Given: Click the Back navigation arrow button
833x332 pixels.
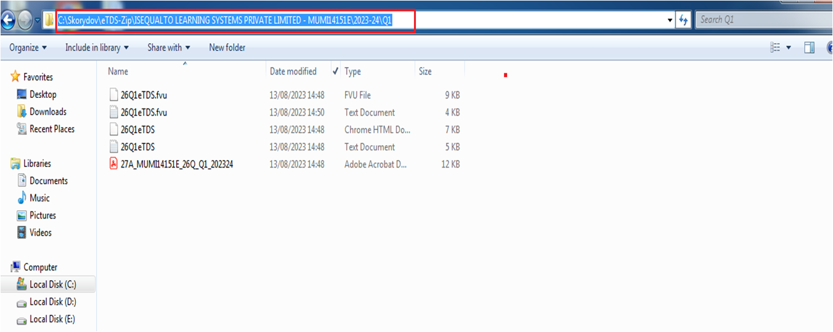Looking at the screenshot, I should [8, 21].
